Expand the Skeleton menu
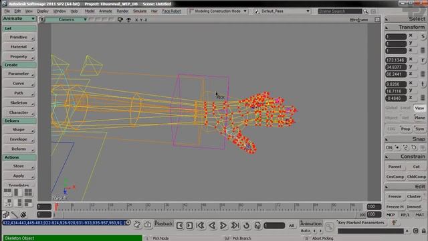Image resolution: width=428 pixels, height=241 pixels. [x=19, y=102]
